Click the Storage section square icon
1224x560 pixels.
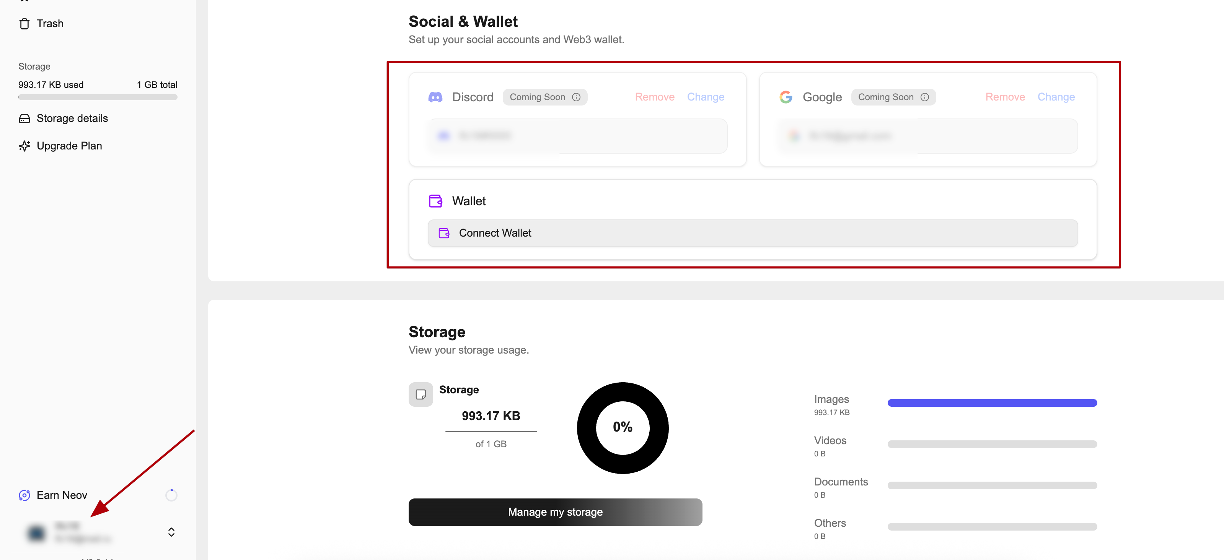click(420, 394)
